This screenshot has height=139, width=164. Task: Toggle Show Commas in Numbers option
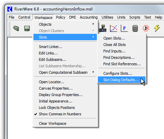tap(65, 114)
